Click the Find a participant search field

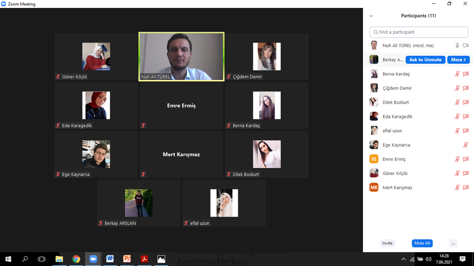click(419, 32)
